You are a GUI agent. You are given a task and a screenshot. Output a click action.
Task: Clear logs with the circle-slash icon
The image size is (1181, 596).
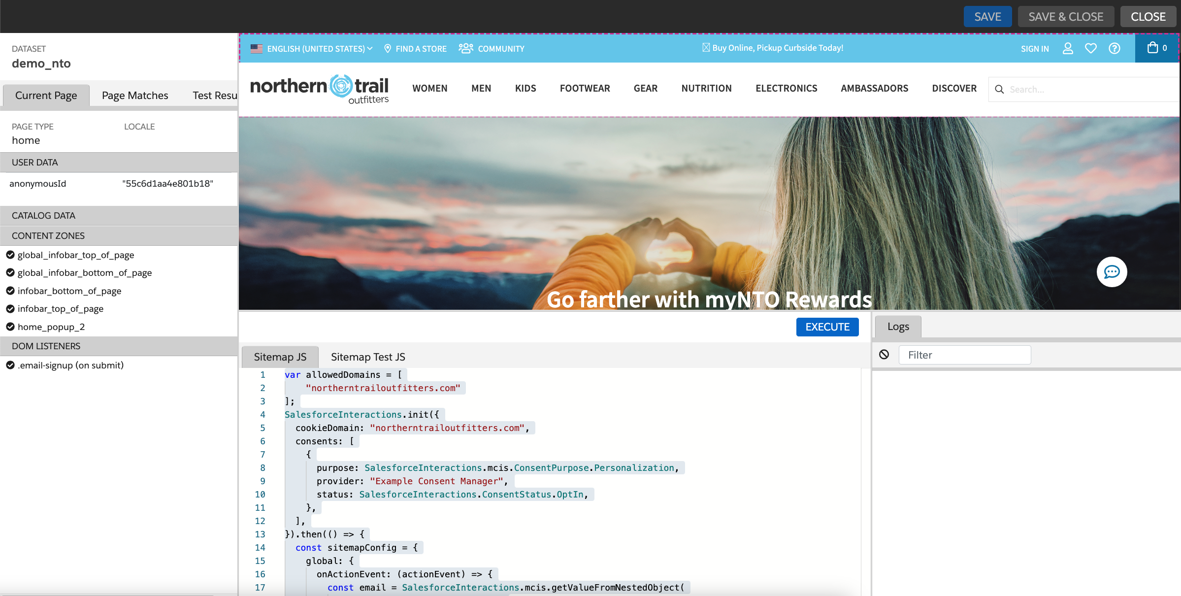click(884, 355)
